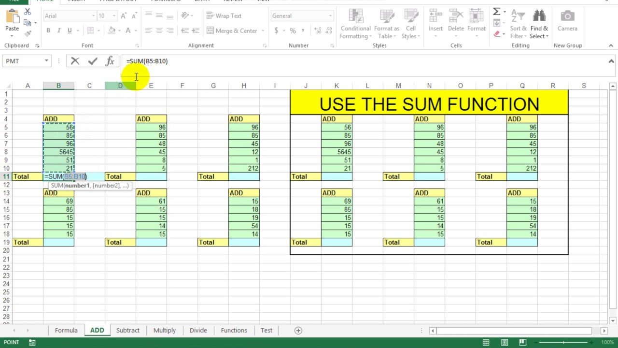Decrease font size with small A icon
The width and height of the screenshot is (618, 348).
(x=135, y=16)
